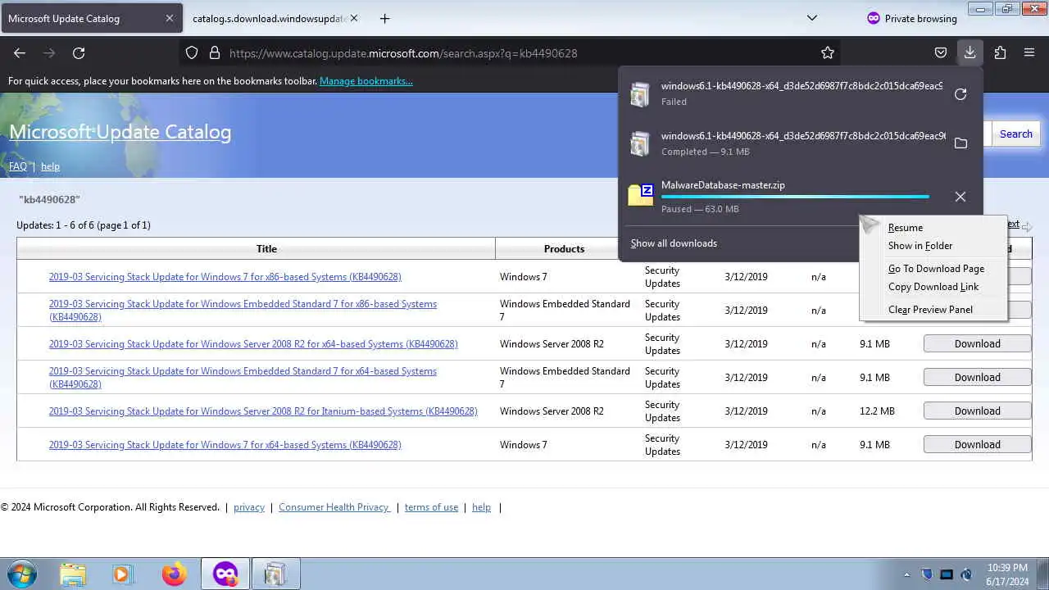Open the FAQ link
1049x590 pixels.
[18, 166]
